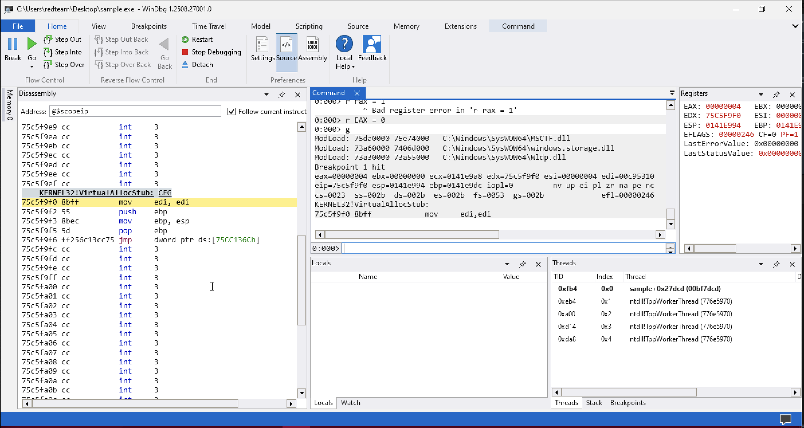Close the Command tab
The width and height of the screenshot is (804, 428).
coord(357,93)
